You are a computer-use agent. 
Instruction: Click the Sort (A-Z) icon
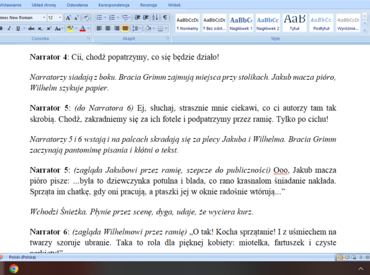[155, 17]
